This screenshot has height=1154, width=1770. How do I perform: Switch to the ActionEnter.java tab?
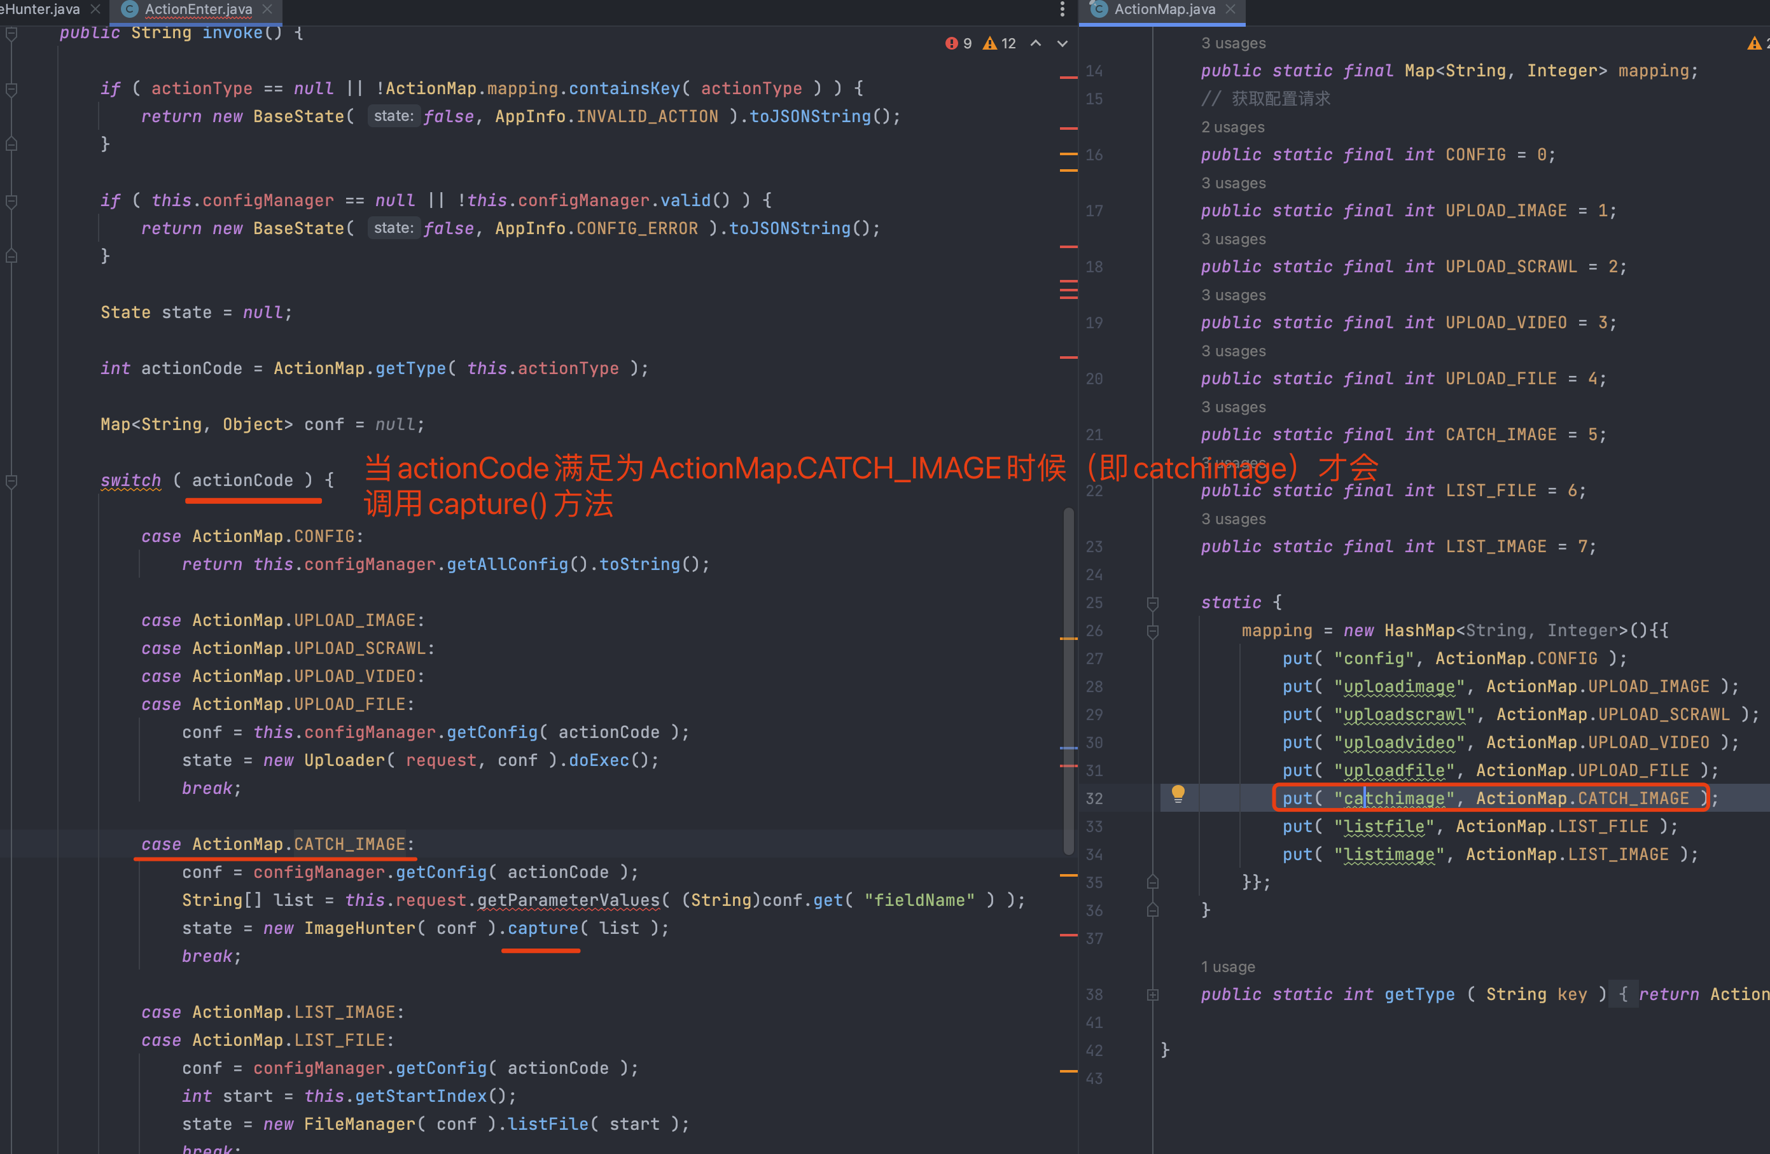tap(198, 9)
